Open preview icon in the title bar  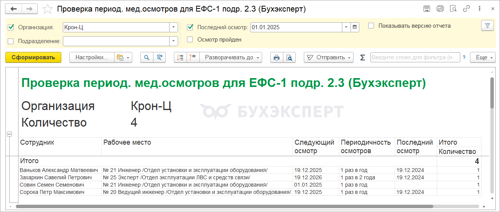453,8
